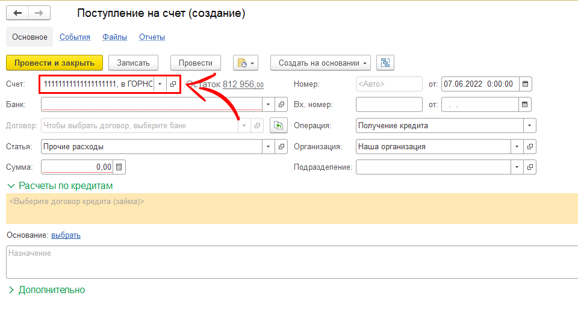This screenshot has width=578, height=325.
Task: Click open-form icon next to Счет
Action: point(173,84)
